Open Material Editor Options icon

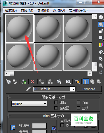(101, 58)
